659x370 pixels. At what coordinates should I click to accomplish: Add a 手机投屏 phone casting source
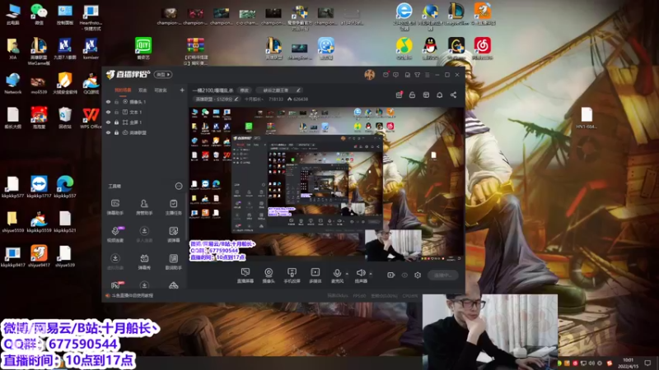click(x=292, y=275)
